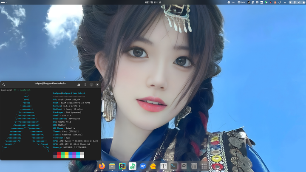The height and width of the screenshot is (172, 306).
Task: Open the clock and calendar menu
Action: (x=153, y=3)
